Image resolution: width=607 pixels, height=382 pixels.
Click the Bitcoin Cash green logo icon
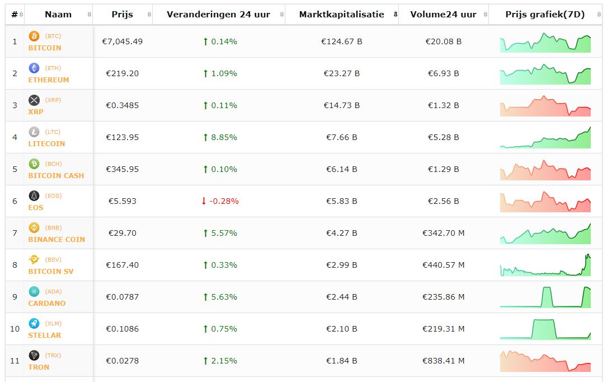[x=34, y=164]
